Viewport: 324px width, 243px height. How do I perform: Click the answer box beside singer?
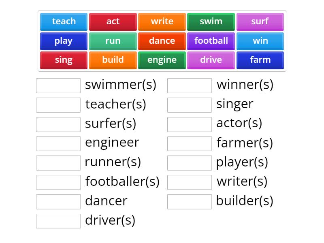pos(189,104)
